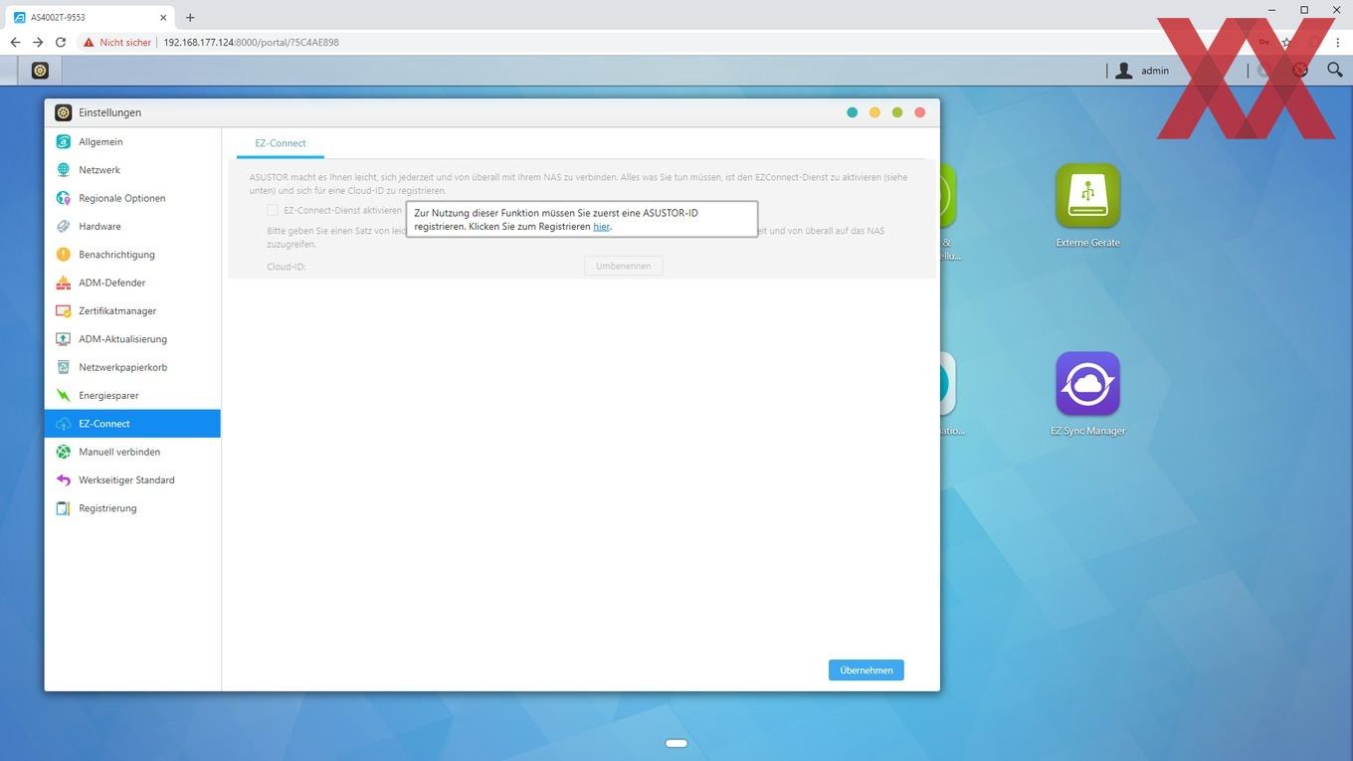Viewport: 1353px width, 761px height.
Task: Click the ADM taskbar settings app icon
Action: (40, 71)
